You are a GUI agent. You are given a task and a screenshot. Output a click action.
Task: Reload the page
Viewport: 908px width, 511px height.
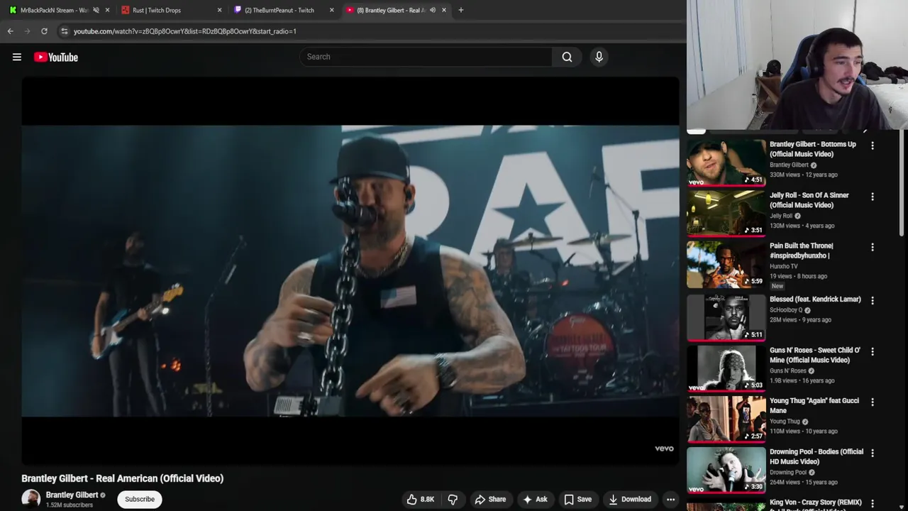pos(44,31)
